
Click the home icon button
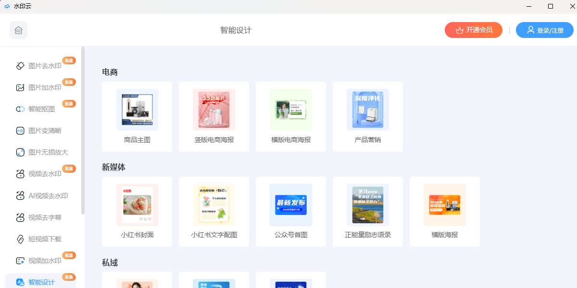pyautogui.click(x=18, y=30)
